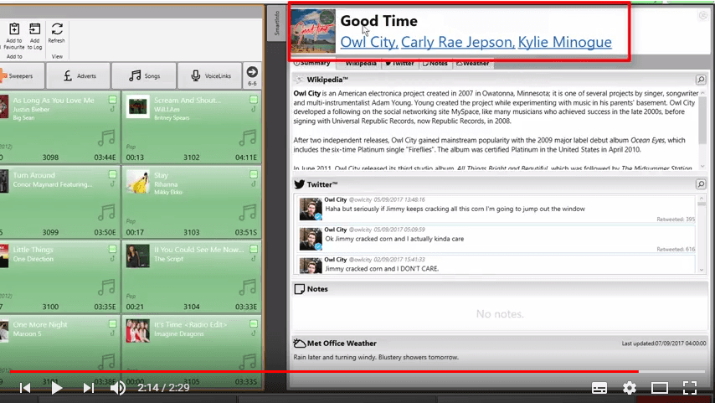Viewport: 715px width, 403px height.
Task: Click the Owl City avatar on first tweet
Action: (311, 209)
